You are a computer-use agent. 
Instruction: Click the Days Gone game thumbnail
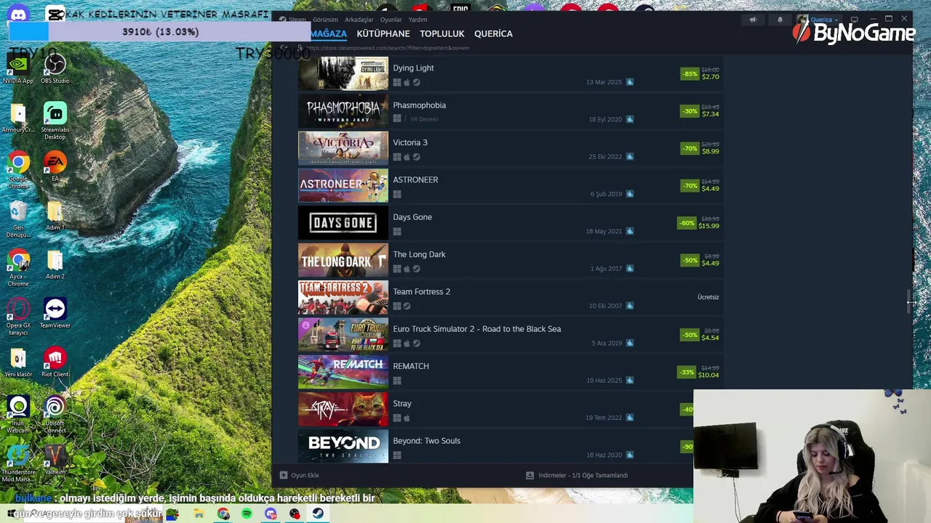tap(343, 223)
